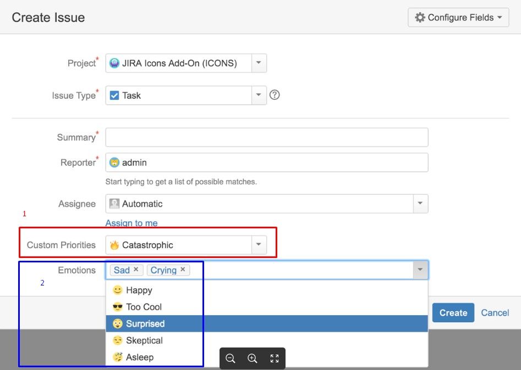Focus the Summary input field
The height and width of the screenshot is (370, 521).
point(267,137)
